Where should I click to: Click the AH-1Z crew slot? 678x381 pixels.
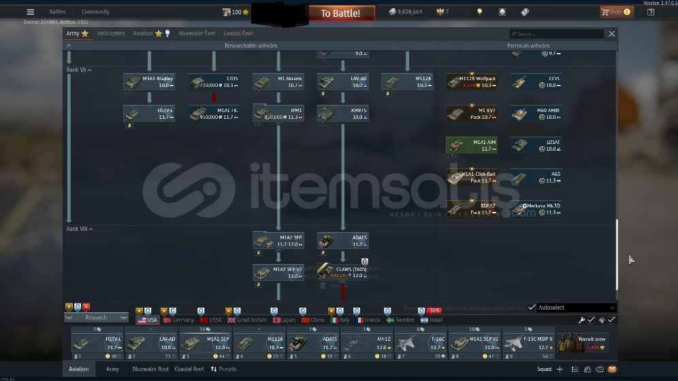[x=367, y=344]
